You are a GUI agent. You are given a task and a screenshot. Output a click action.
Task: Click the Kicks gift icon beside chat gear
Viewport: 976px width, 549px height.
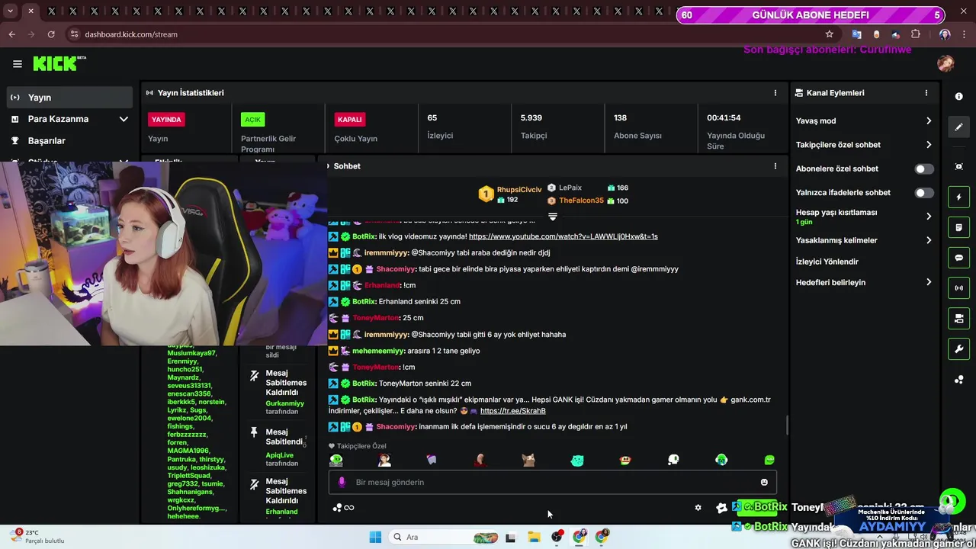(x=721, y=508)
